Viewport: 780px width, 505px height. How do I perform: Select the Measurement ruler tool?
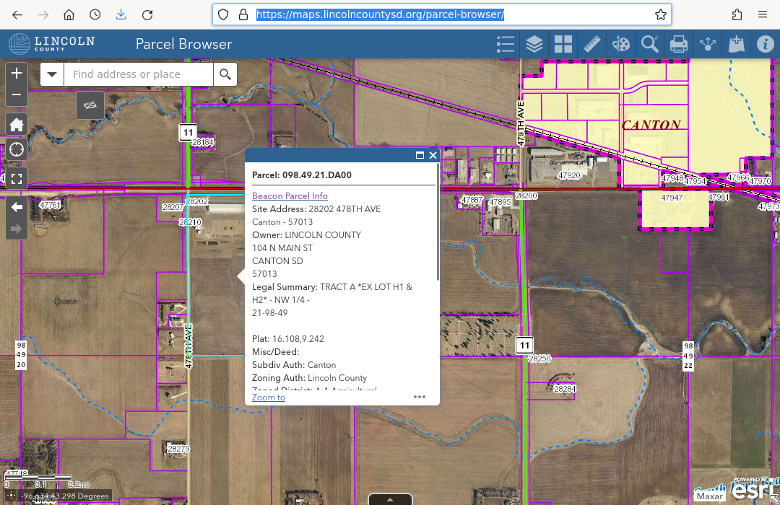[x=592, y=45]
